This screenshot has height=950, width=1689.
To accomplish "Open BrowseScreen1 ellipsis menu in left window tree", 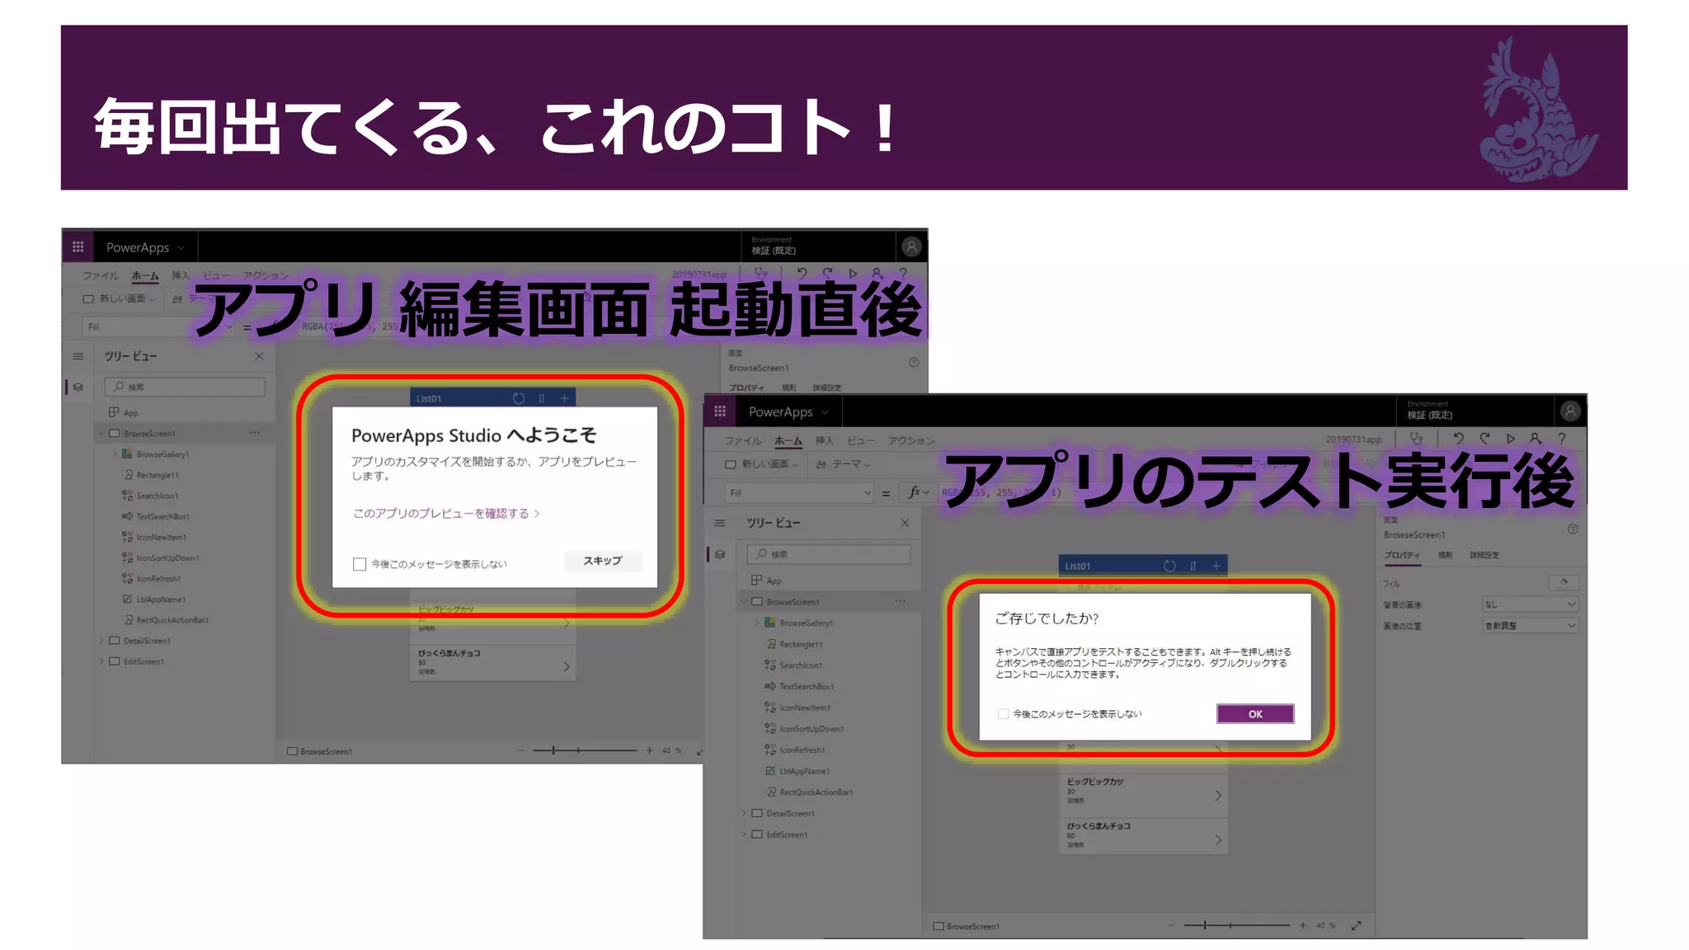I will coord(255,433).
